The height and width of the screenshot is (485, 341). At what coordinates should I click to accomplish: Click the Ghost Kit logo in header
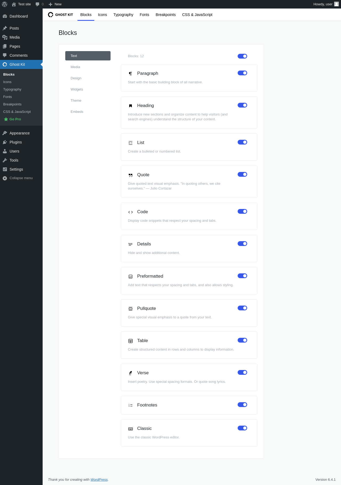click(x=60, y=15)
